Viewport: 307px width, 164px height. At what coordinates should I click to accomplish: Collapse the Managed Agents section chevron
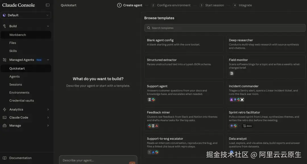pos(48,60)
